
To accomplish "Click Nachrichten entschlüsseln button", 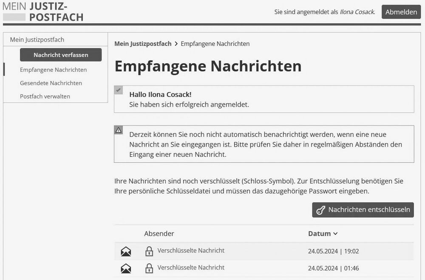I will [363, 210].
